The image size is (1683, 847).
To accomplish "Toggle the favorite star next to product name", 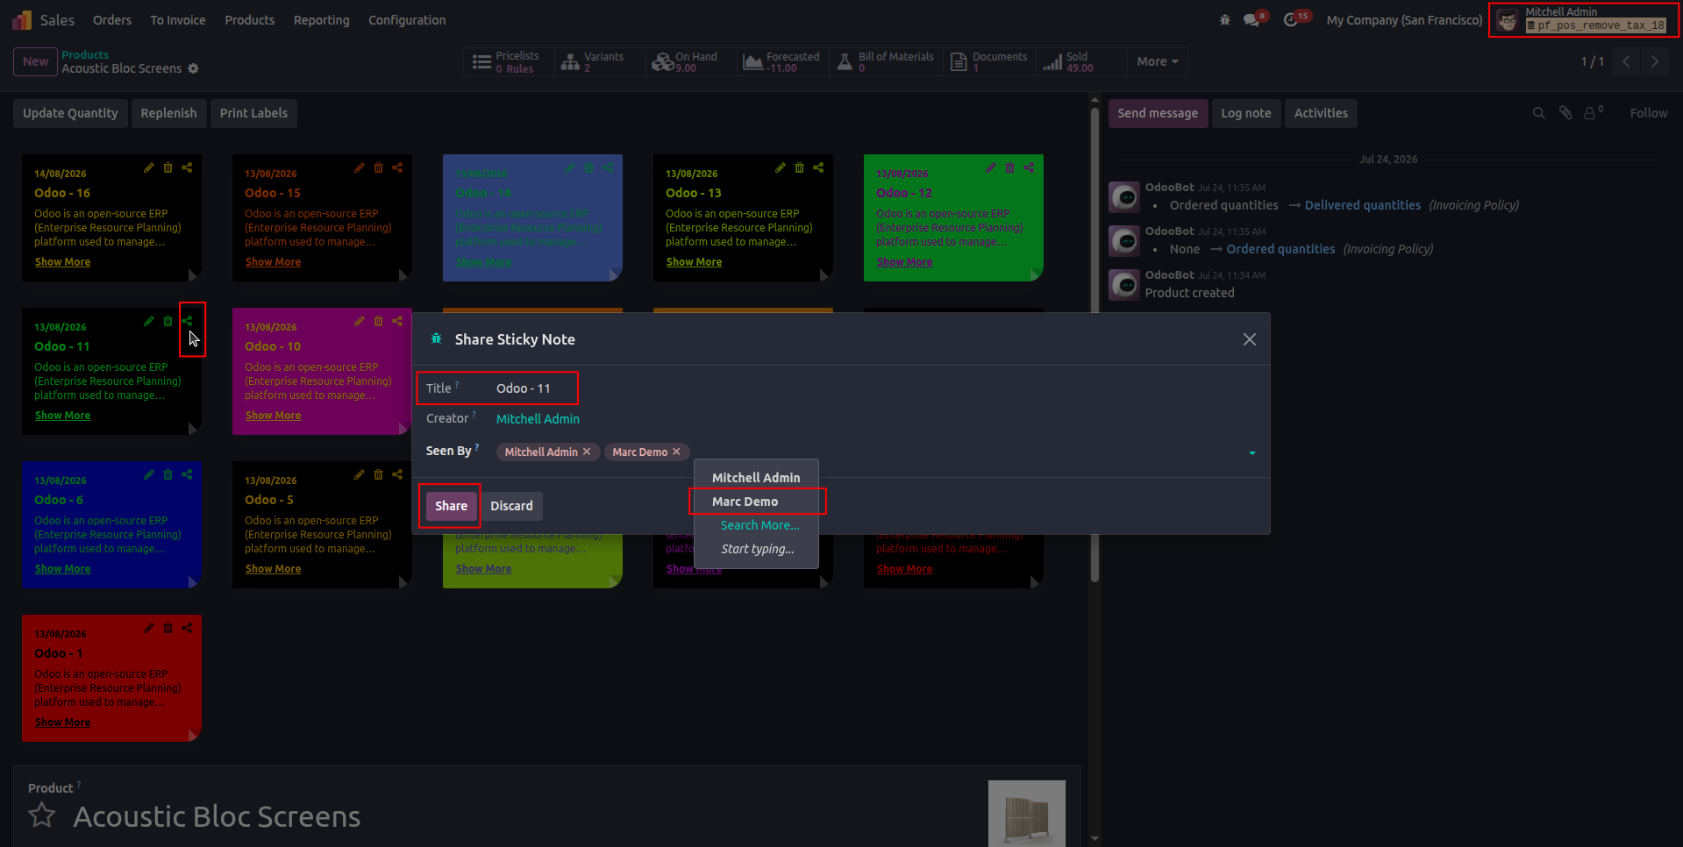I will coord(42,816).
